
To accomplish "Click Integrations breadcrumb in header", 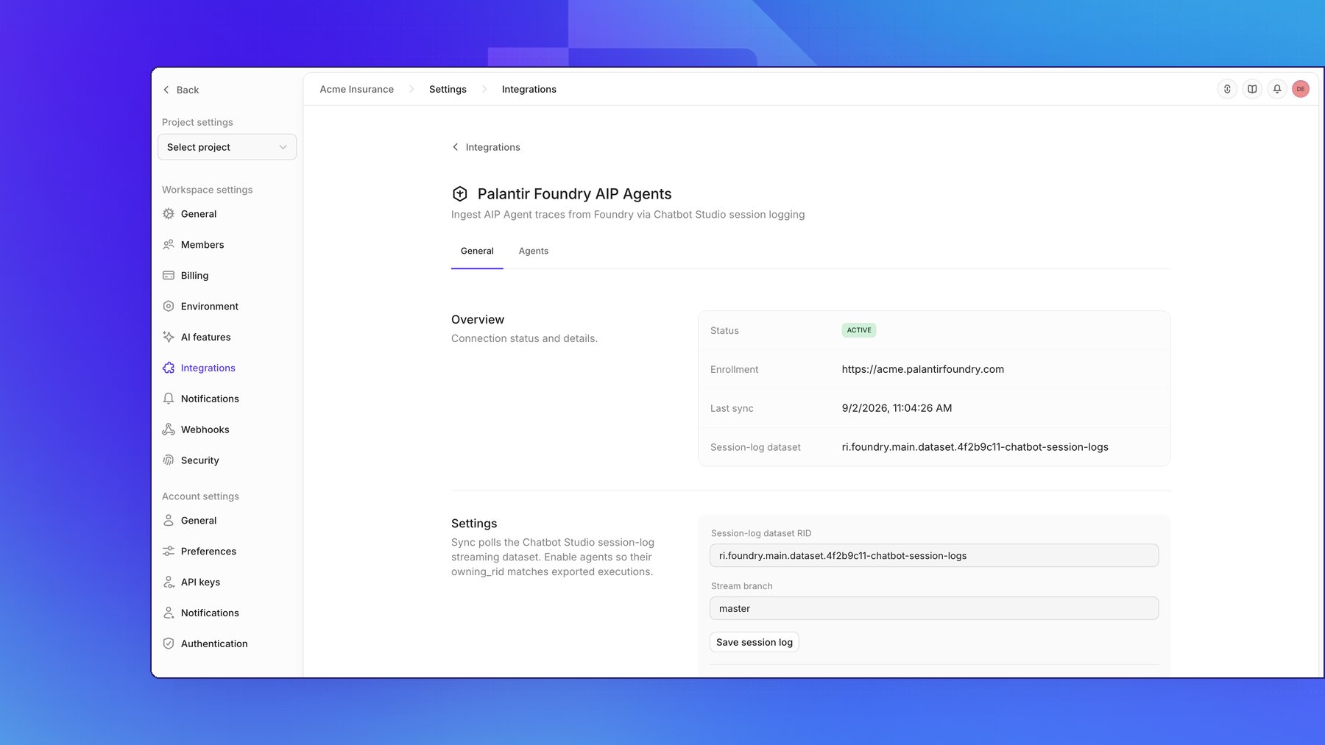I will click(x=529, y=90).
